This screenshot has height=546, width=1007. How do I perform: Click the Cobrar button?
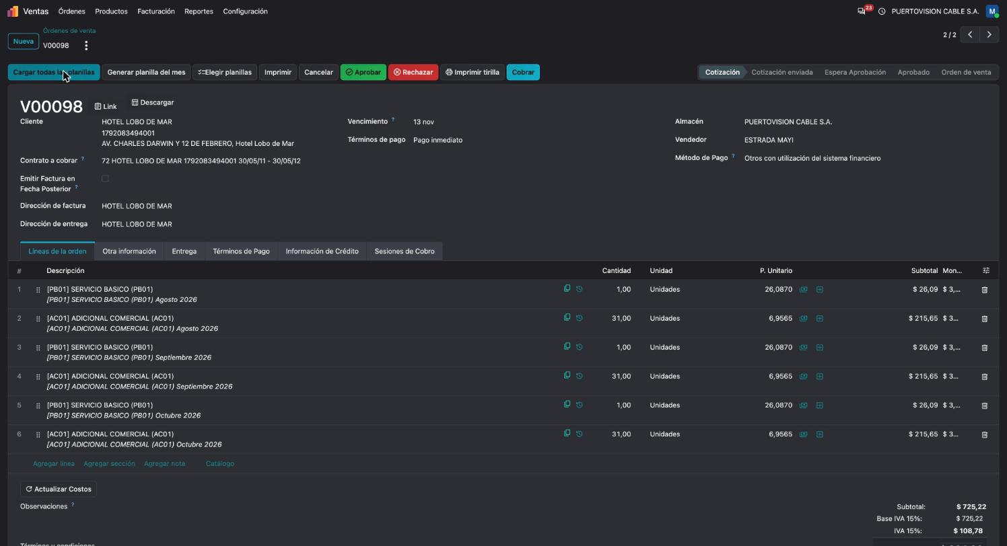(523, 72)
